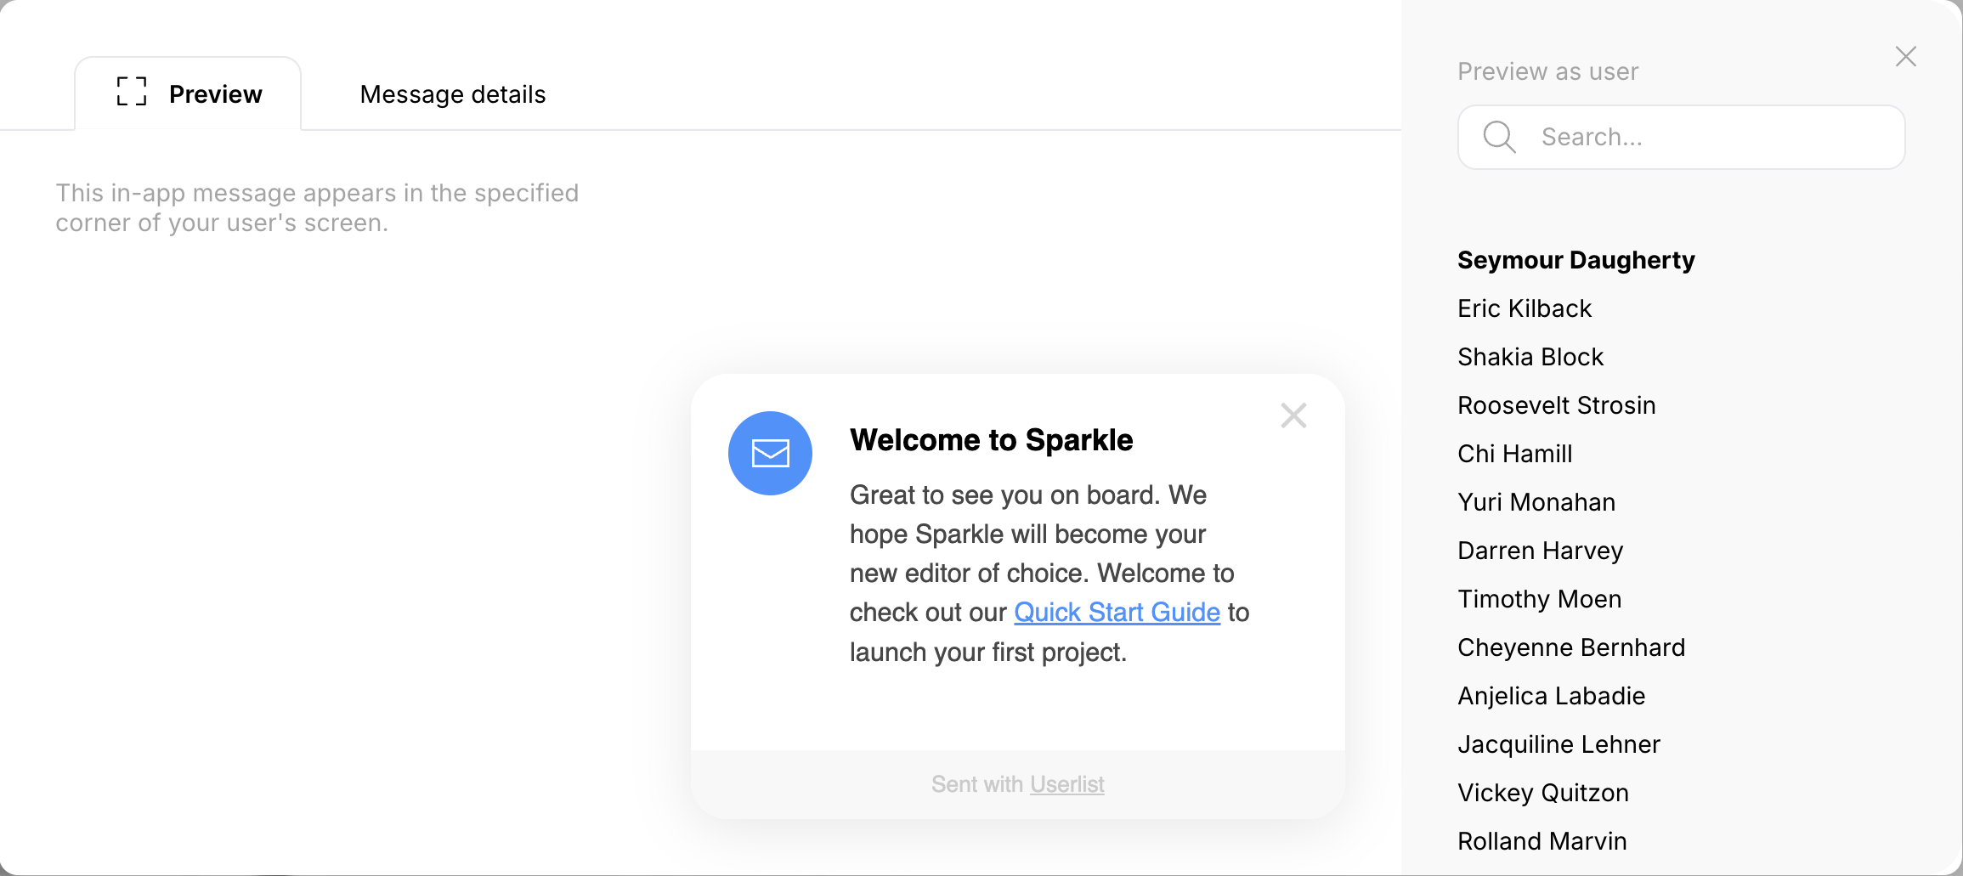The height and width of the screenshot is (876, 1963).
Task: Select Rolland Marvin at the list bottom
Action: point(1542,841)
